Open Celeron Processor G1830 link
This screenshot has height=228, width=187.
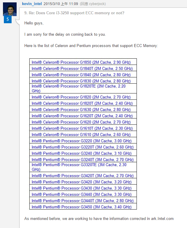(x=81, y=81)
